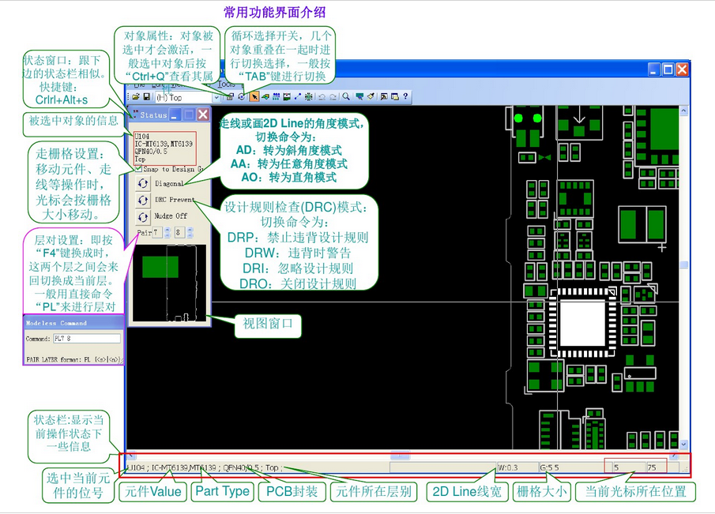Image resolution: width=715 pixels, height=514 pixels.
Task: Click the Nudge Off cycle button
Action: 144,216
